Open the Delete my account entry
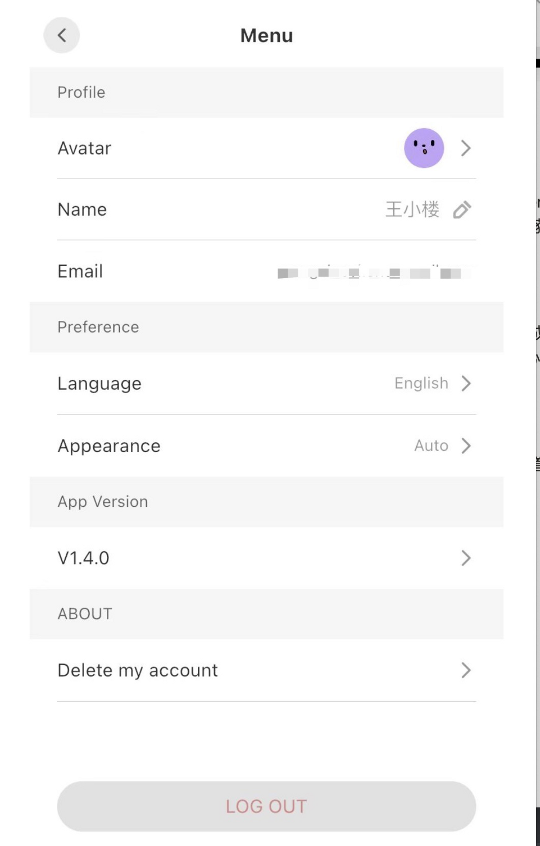Image resolution: width=540 pixels, height=846 pixels. 266,670
